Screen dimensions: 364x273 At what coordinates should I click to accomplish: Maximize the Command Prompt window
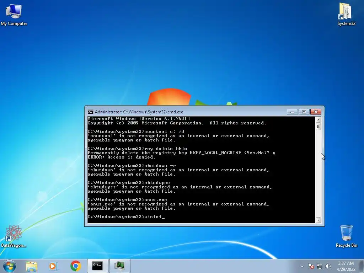304,112
